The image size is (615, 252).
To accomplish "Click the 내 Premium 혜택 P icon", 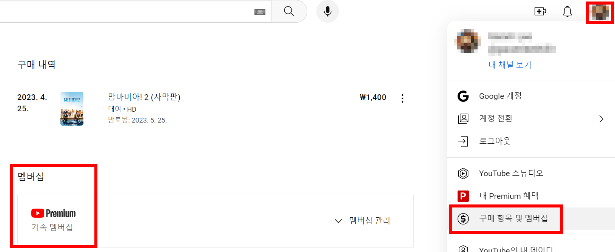I will click(x=462, y=196).
